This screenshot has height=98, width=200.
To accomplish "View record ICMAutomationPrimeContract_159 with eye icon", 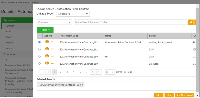I will (47, 63).
